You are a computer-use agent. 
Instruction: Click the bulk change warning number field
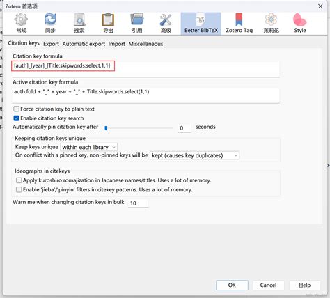pos(138,203)
